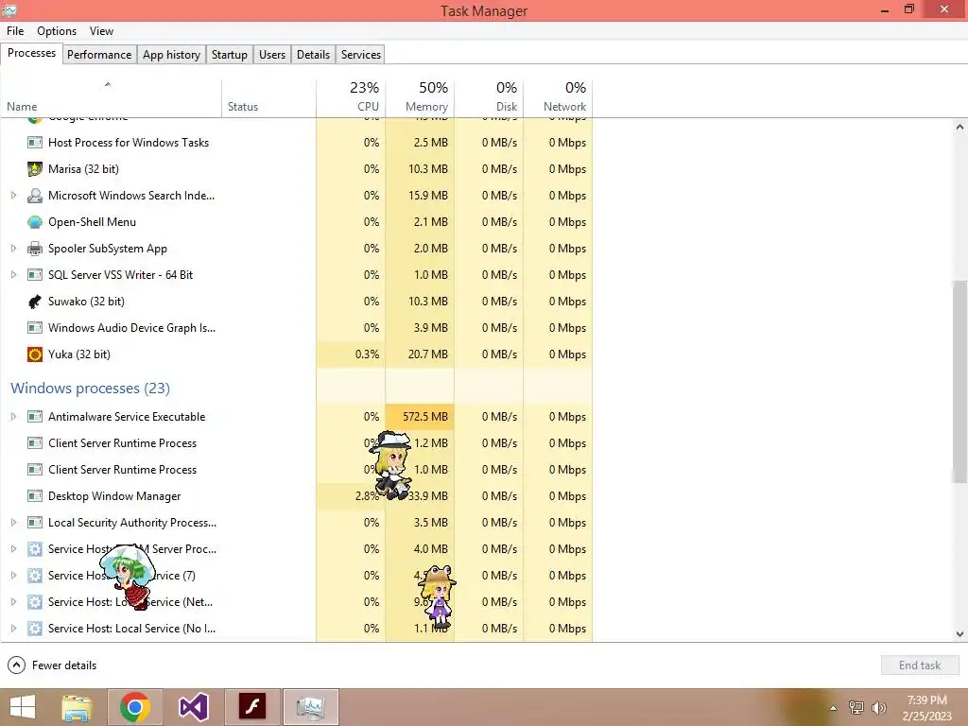This screenshot has width=968, height=726.
Task: Click the Spooler SubSystem App printer icon
Action: pos(35,249)
